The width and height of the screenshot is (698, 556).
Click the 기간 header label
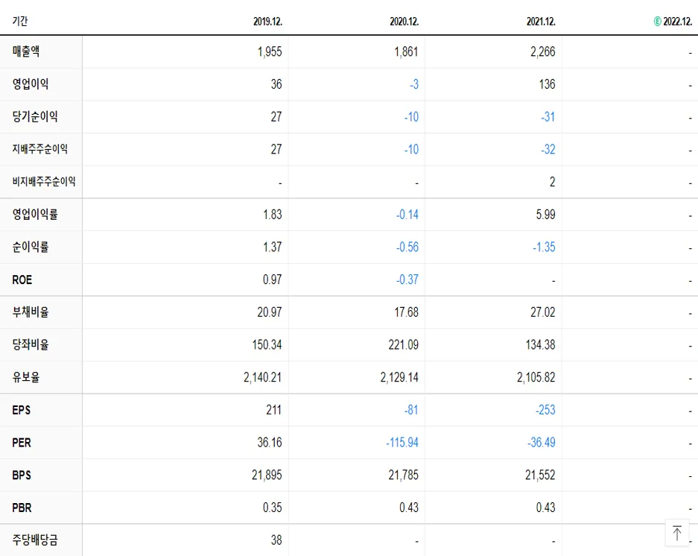pos(20,21)
